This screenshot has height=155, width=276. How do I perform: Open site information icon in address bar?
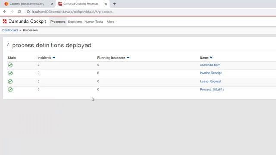click(x=28, y=12)
